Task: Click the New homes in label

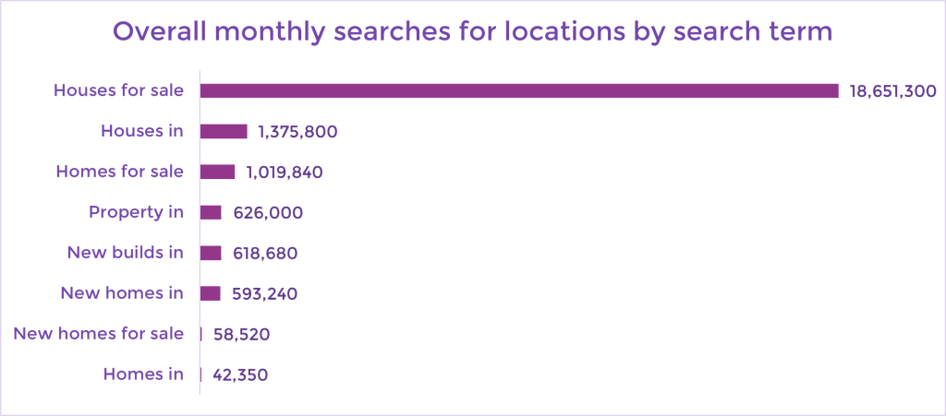Action: 122,293
